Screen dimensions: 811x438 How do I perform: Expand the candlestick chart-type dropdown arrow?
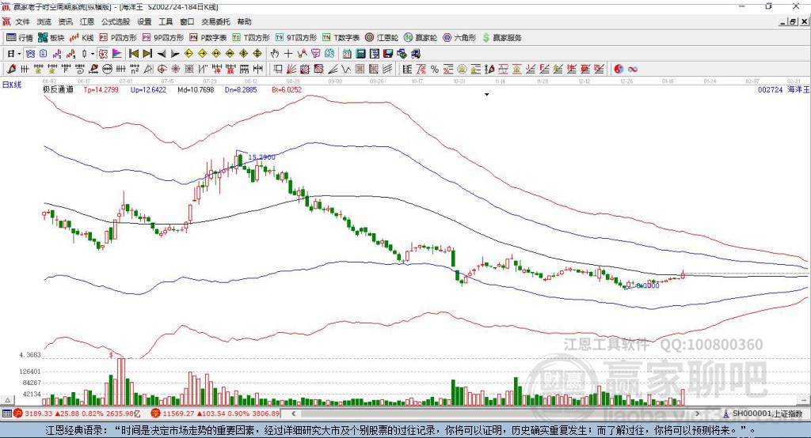[x=93, y=54]
